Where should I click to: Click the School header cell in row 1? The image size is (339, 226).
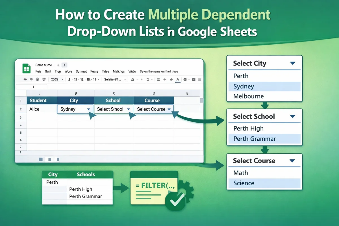coord(114,101)
